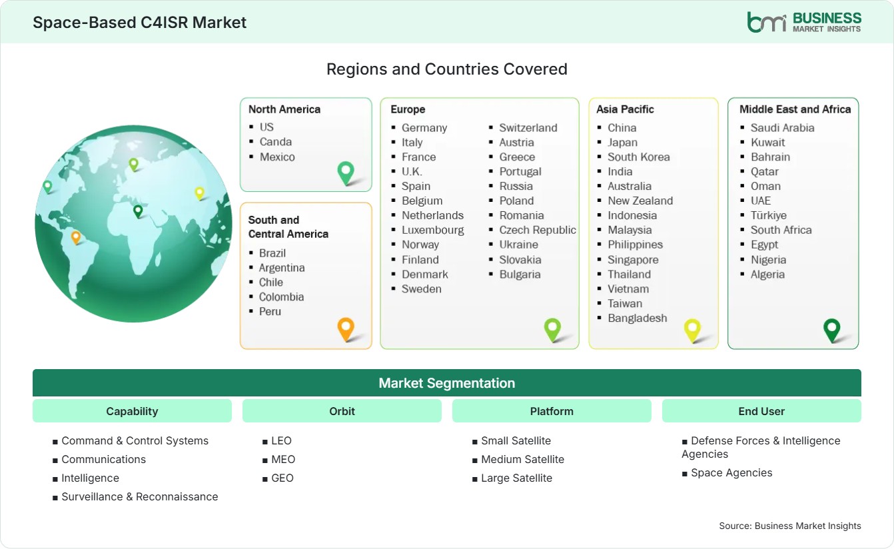The width and height of the screenshot is (894, 549).
Task: Click the Europe panel green location pin
Action: 552,329
